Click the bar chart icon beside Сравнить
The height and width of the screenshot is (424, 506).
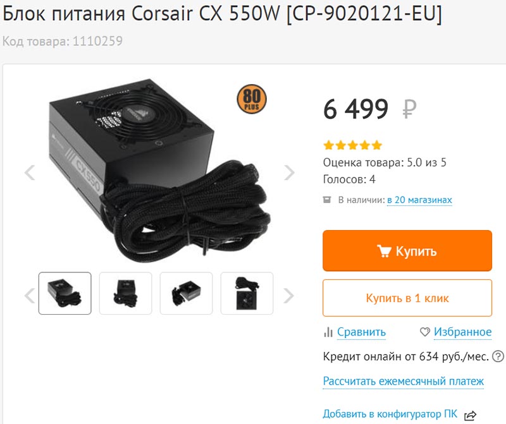[x=328, y=332]
